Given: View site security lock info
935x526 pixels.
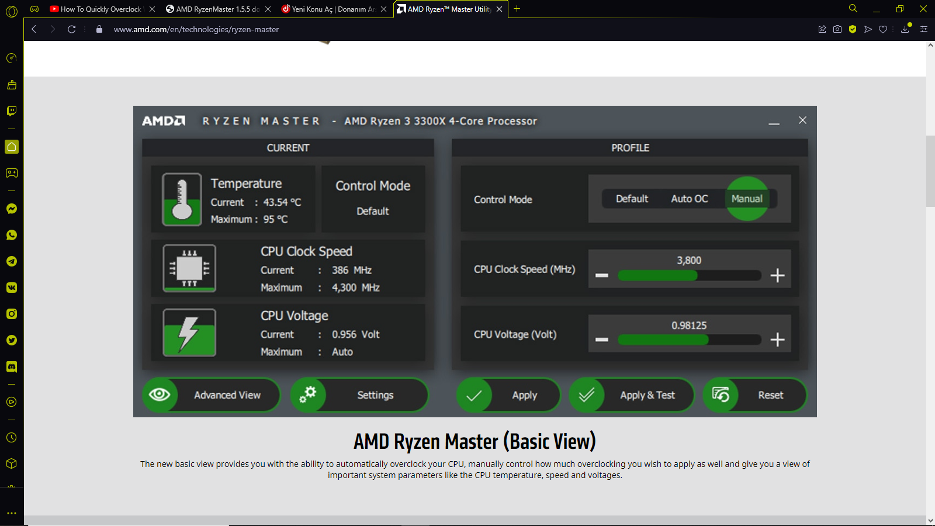Looking at the screenshot, I should point(99,29).
